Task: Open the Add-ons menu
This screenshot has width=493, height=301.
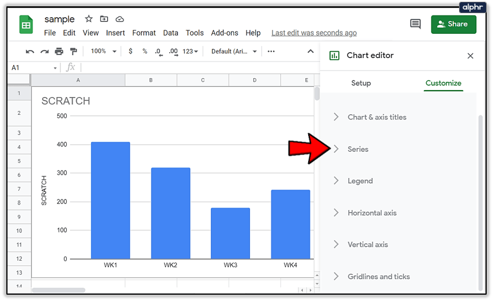Action: (224, 33)
